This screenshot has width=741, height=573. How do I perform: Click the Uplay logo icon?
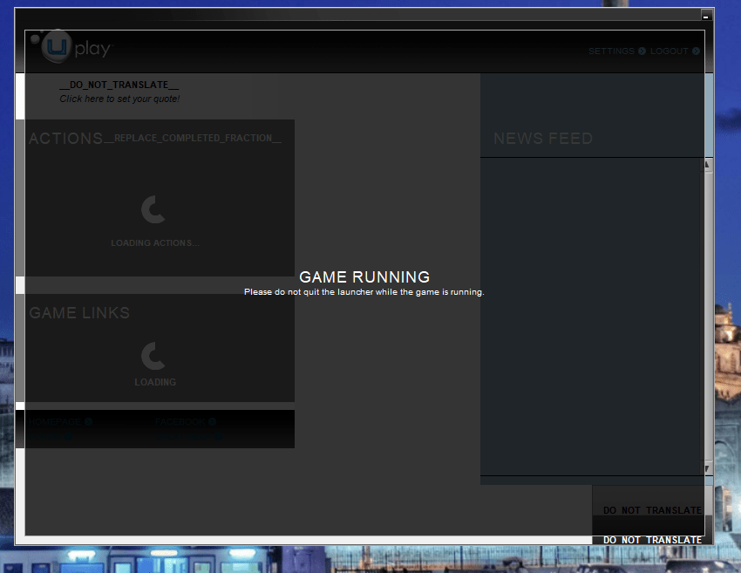pos(54,45)
